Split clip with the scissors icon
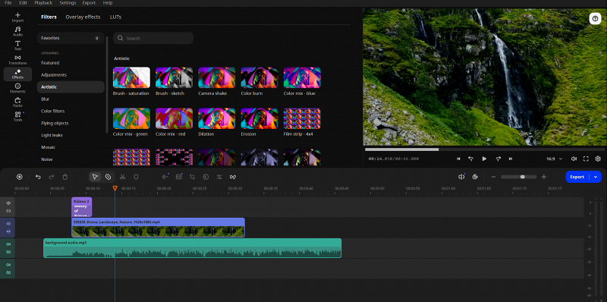The height and width of the screenshot is (302, 607). click(x=122, y=177)
